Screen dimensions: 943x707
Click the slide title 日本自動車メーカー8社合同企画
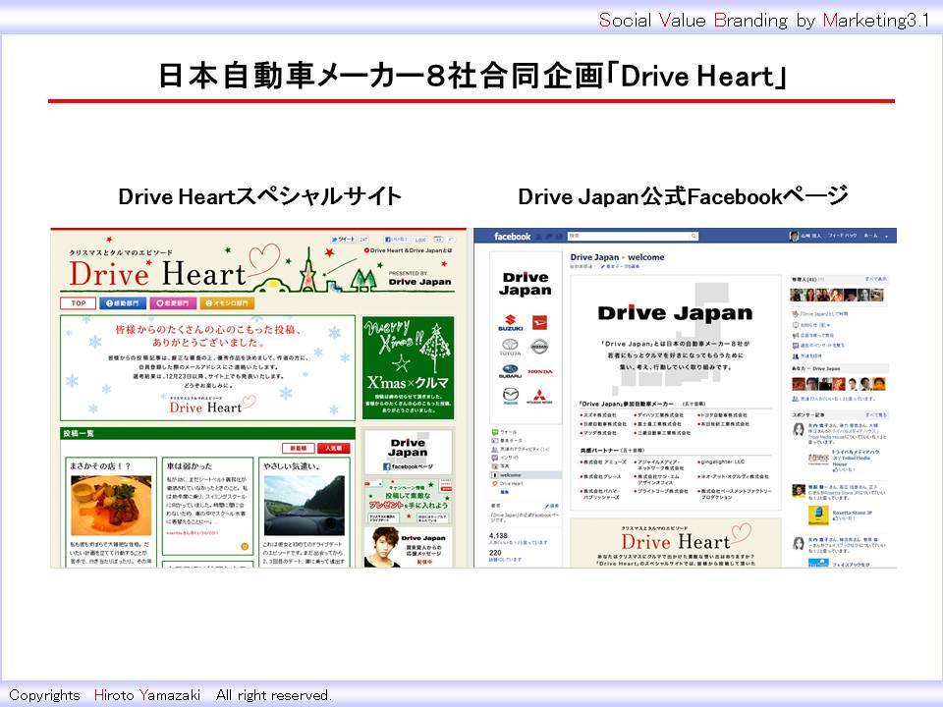[x=472, y=76]
